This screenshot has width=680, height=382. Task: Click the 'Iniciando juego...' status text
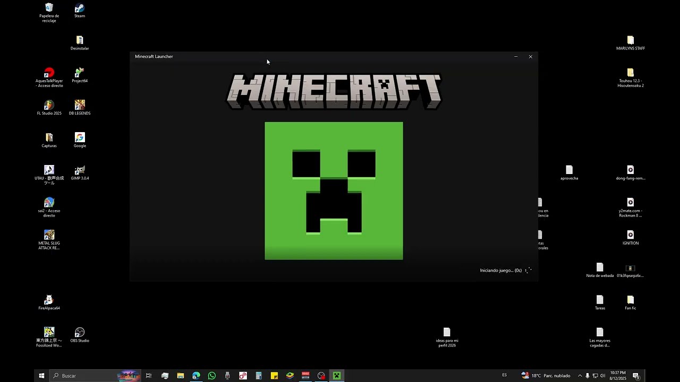(x=501, y=271)
